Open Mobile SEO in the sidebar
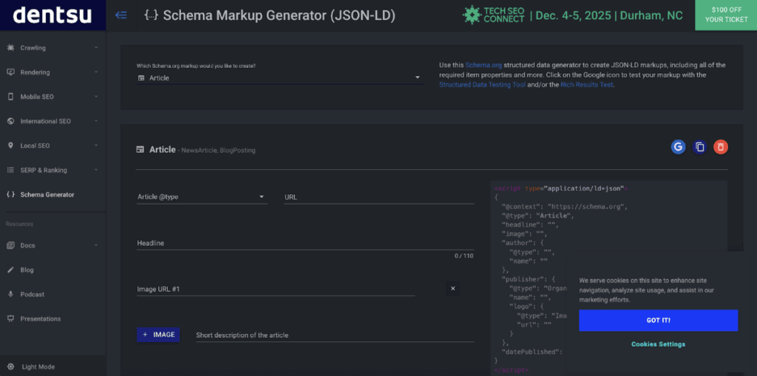The image size is (757, 376). (x=52, y=97)
